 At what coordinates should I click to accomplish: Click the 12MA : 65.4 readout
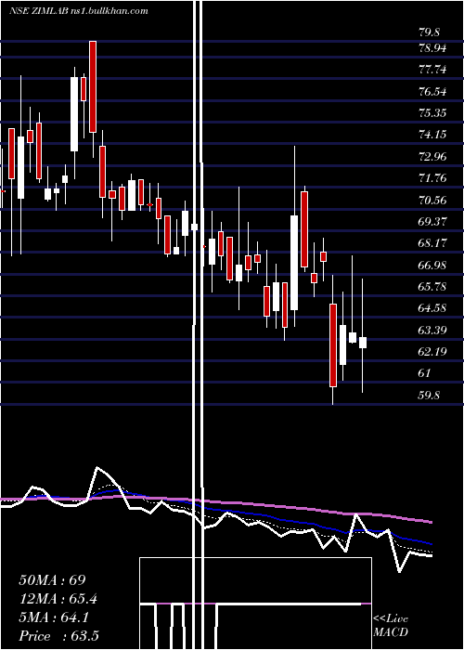click(58, 599)
